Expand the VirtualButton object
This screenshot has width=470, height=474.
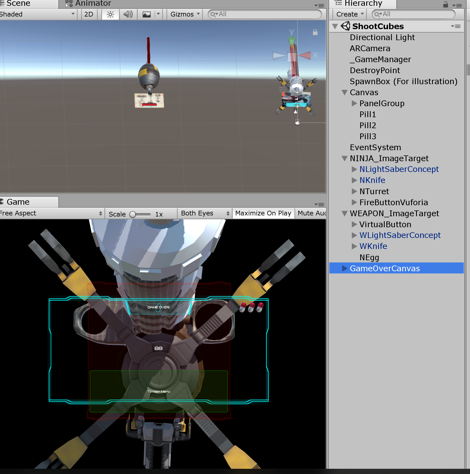[x=354, y=224]
